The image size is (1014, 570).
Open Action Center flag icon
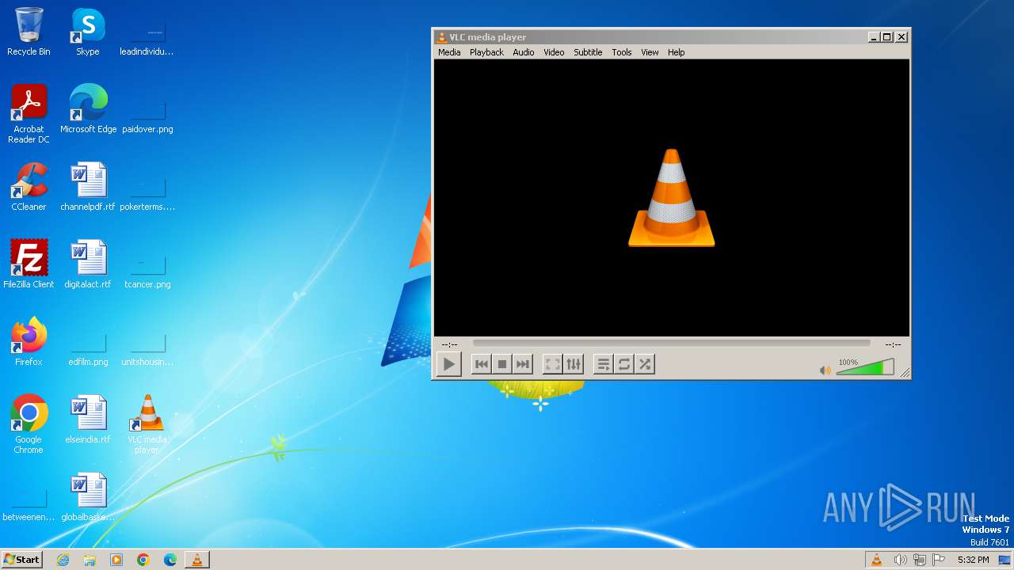click(939, 560)
